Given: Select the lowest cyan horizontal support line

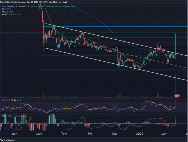Looking at the screenshot, I should coord(115,69).
